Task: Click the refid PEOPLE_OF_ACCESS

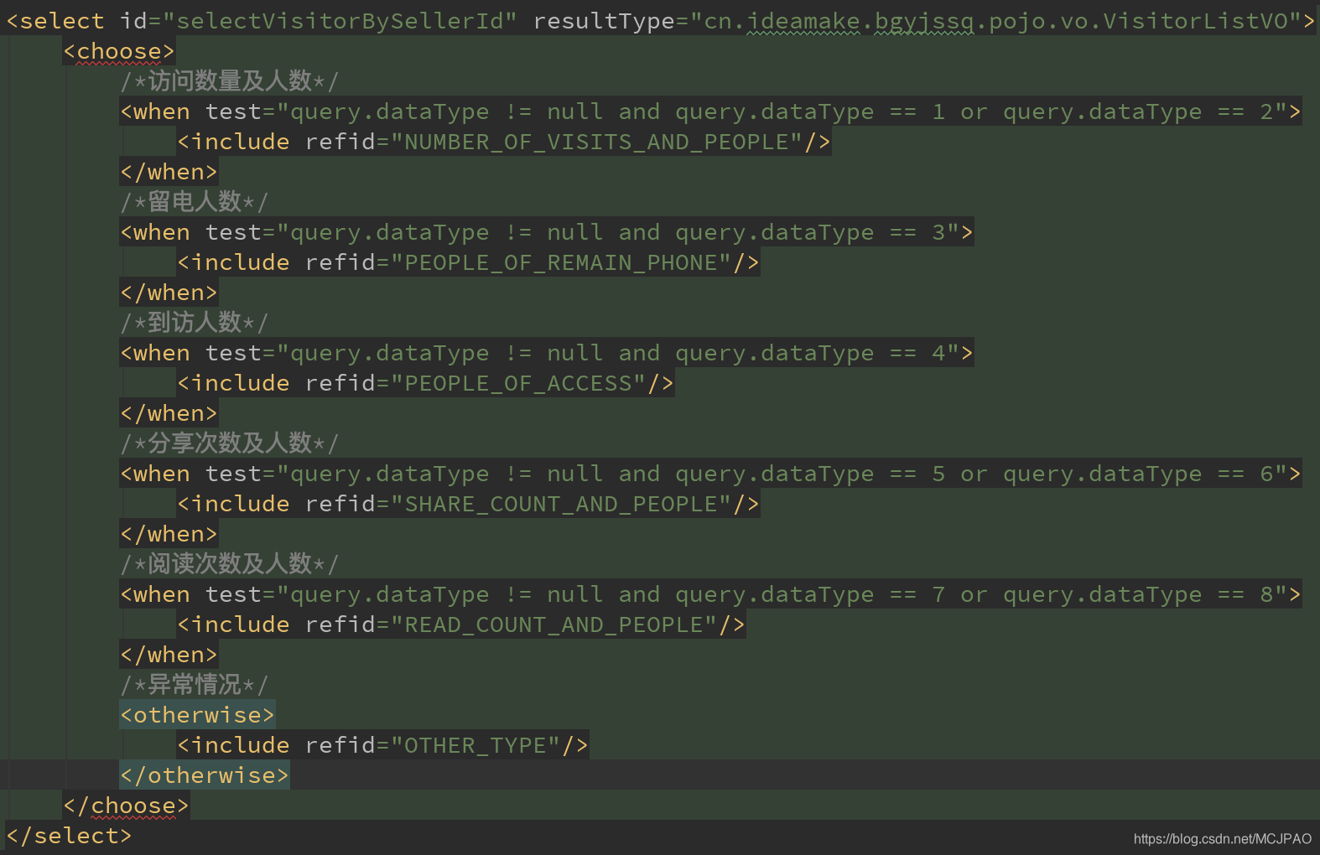Action: (x=519, y=383)
